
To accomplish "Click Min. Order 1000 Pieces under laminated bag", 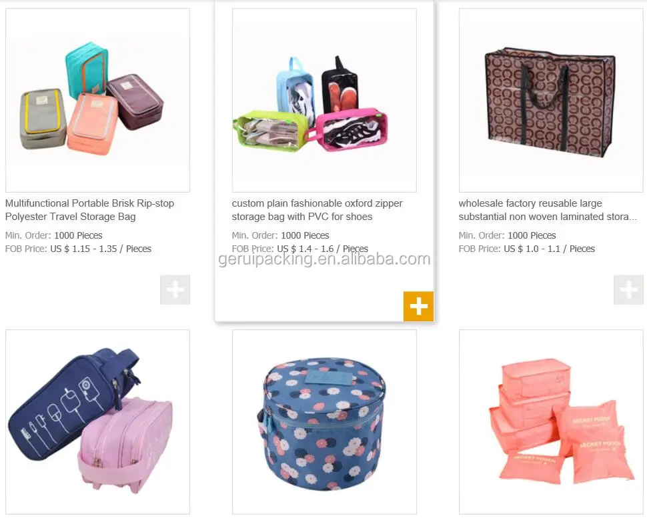I will point(507,235).
